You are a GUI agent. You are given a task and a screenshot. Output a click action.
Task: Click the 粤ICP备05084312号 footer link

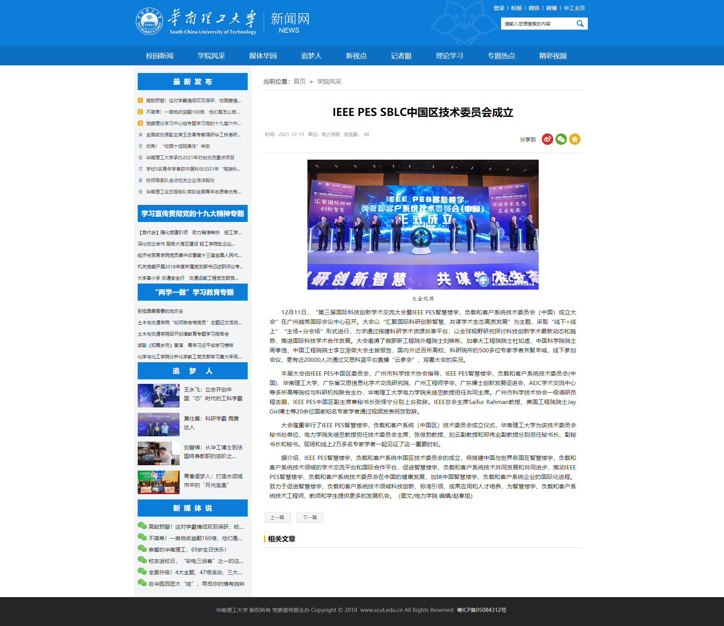482,610
